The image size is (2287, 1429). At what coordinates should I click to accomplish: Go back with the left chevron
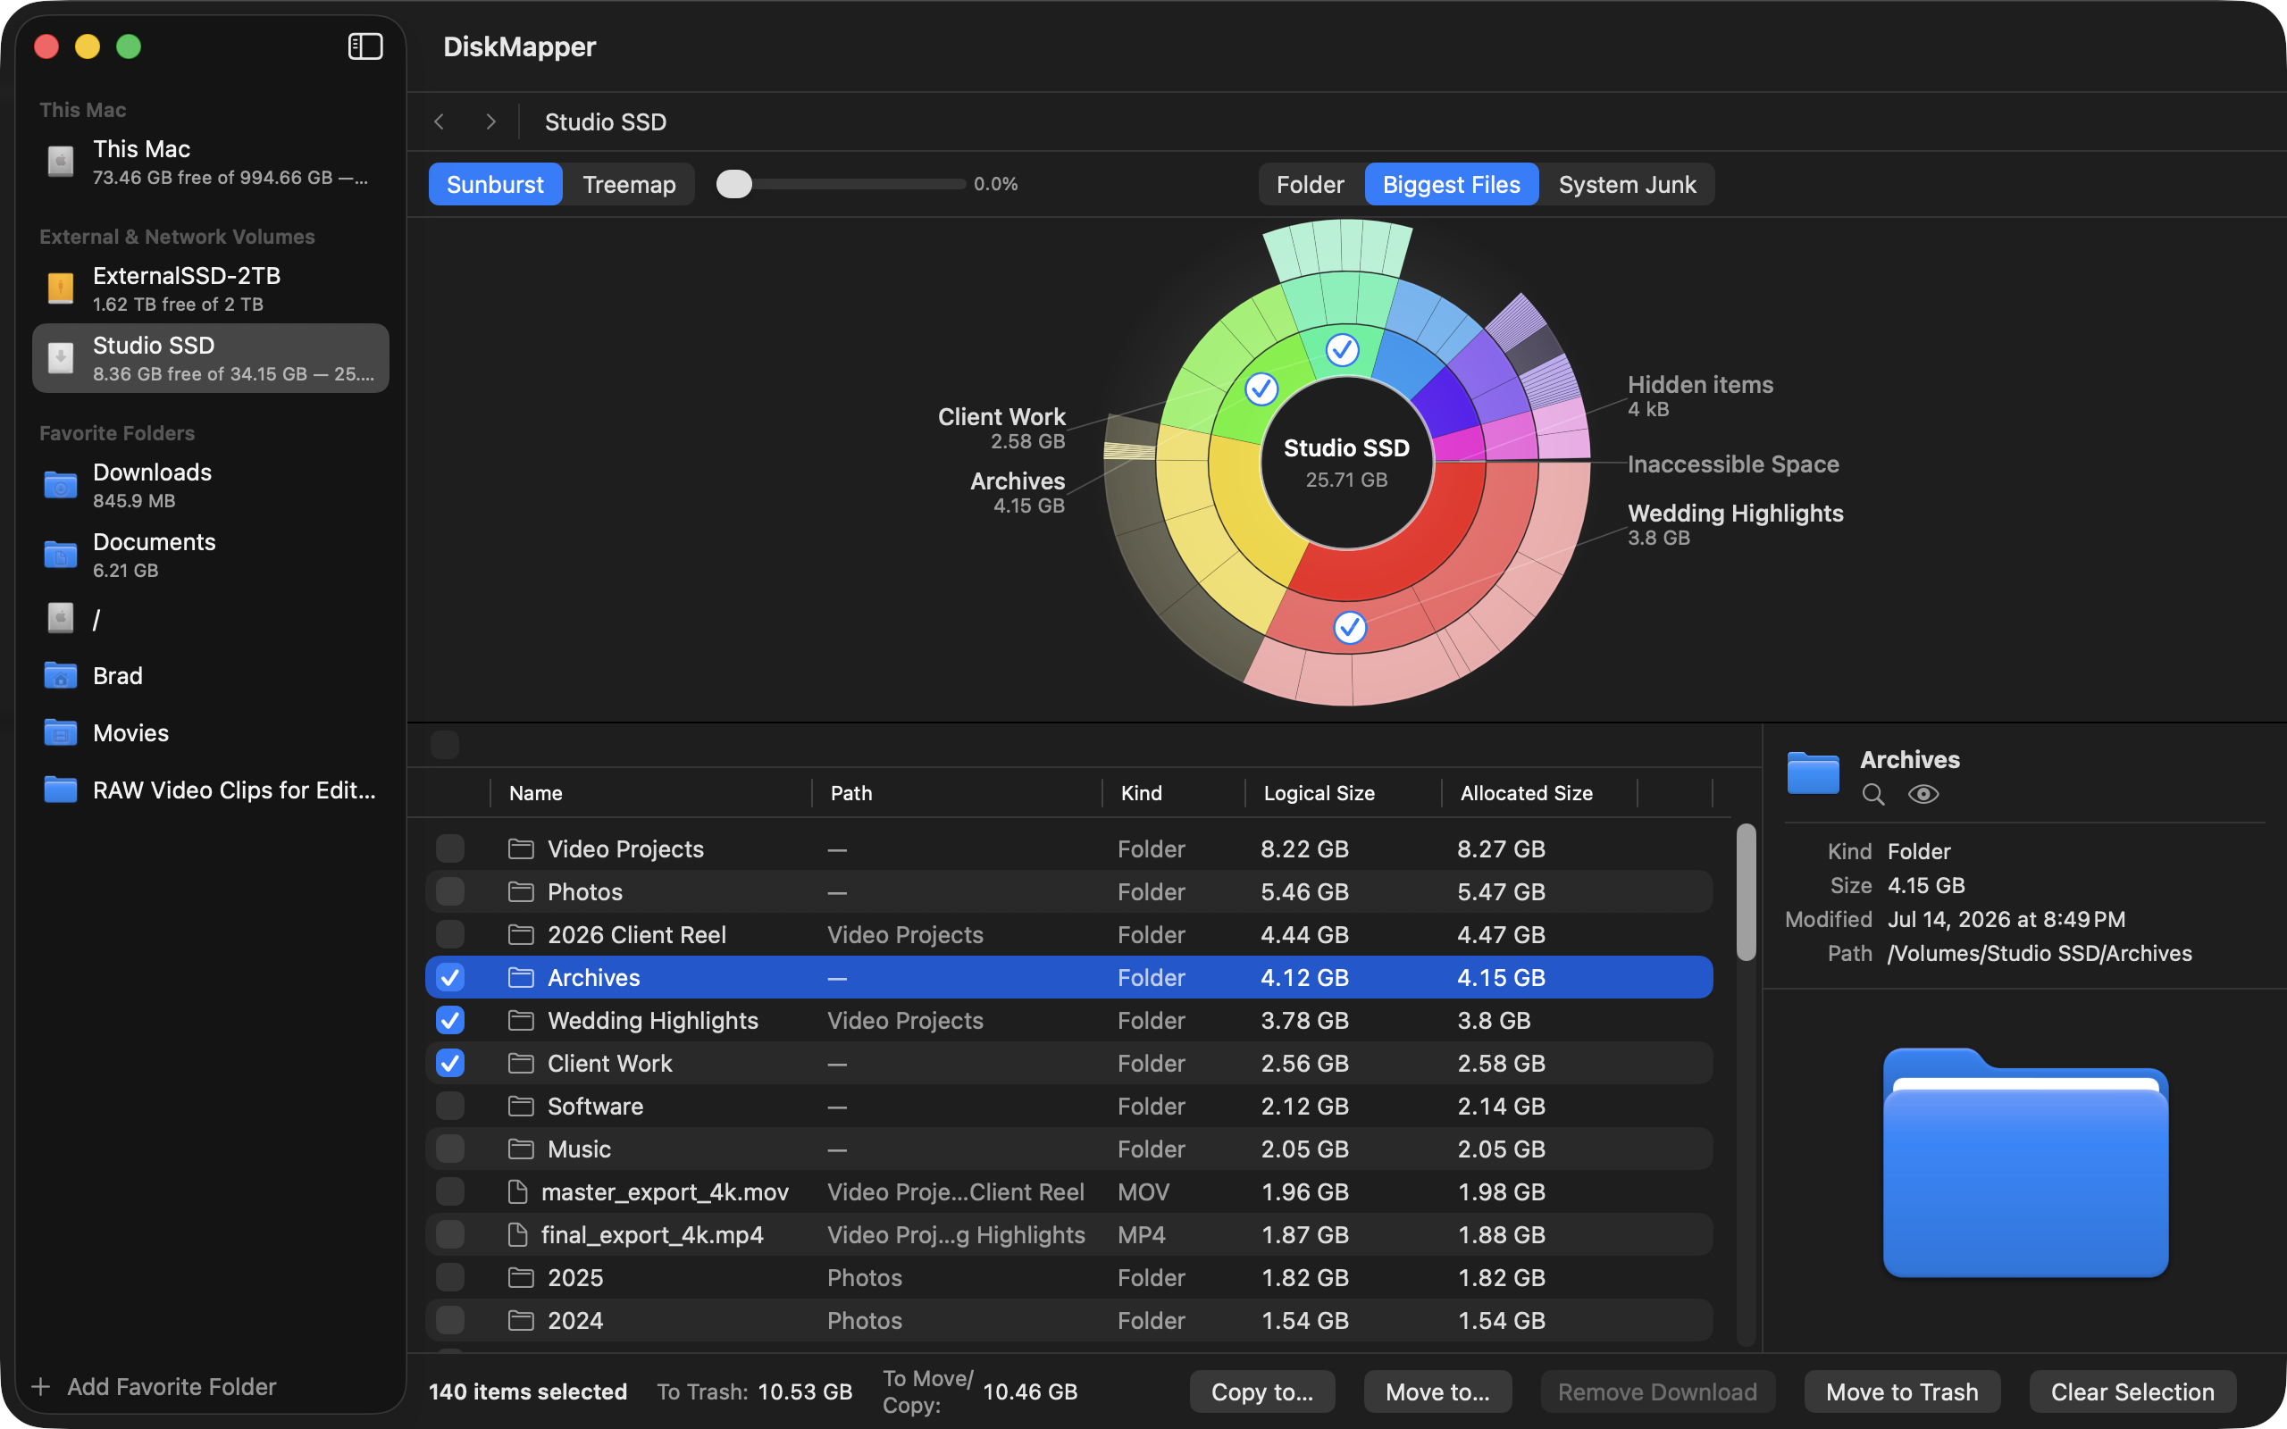(x=440, y=122)
